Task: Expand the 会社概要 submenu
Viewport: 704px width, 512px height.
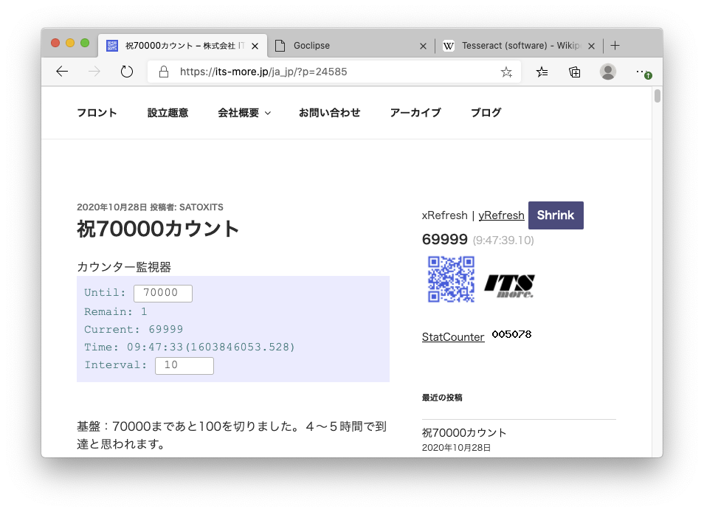Action: tap(244, 113)
